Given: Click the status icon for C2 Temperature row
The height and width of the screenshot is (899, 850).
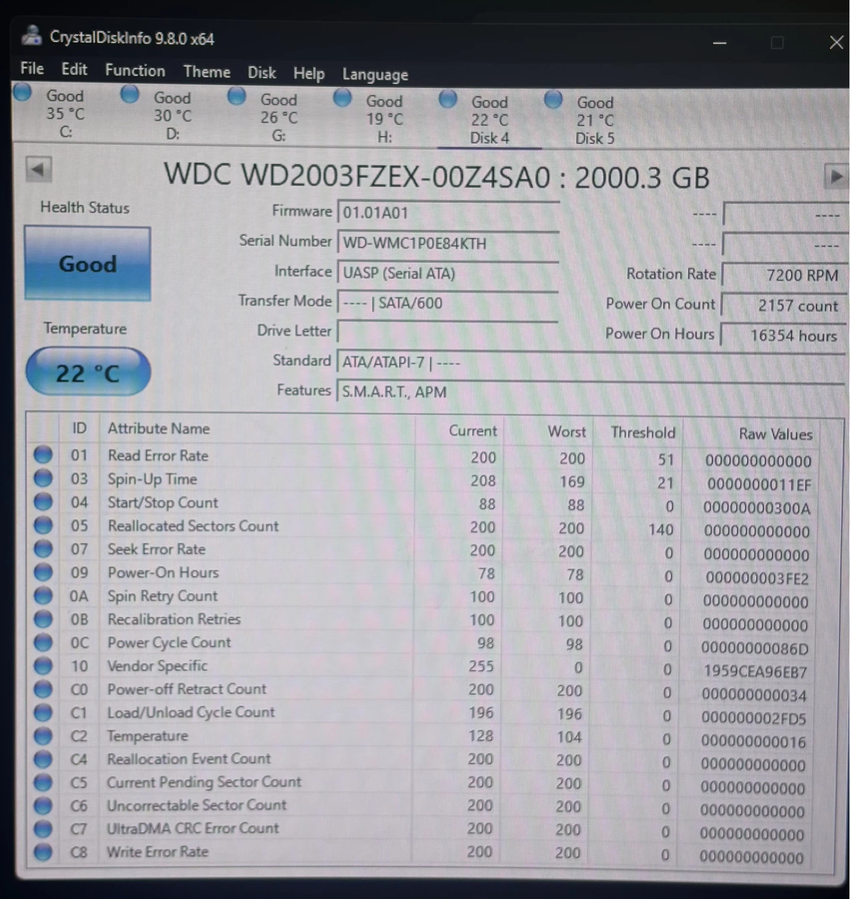Looking at the screenshot, I should [43, 735].
